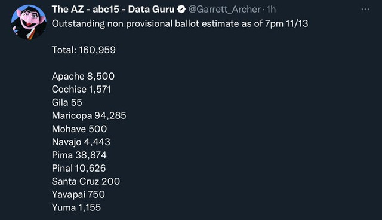Click the 'Total: 160,959' line
This screenshot has height=220, width=382.
[84, 50]
